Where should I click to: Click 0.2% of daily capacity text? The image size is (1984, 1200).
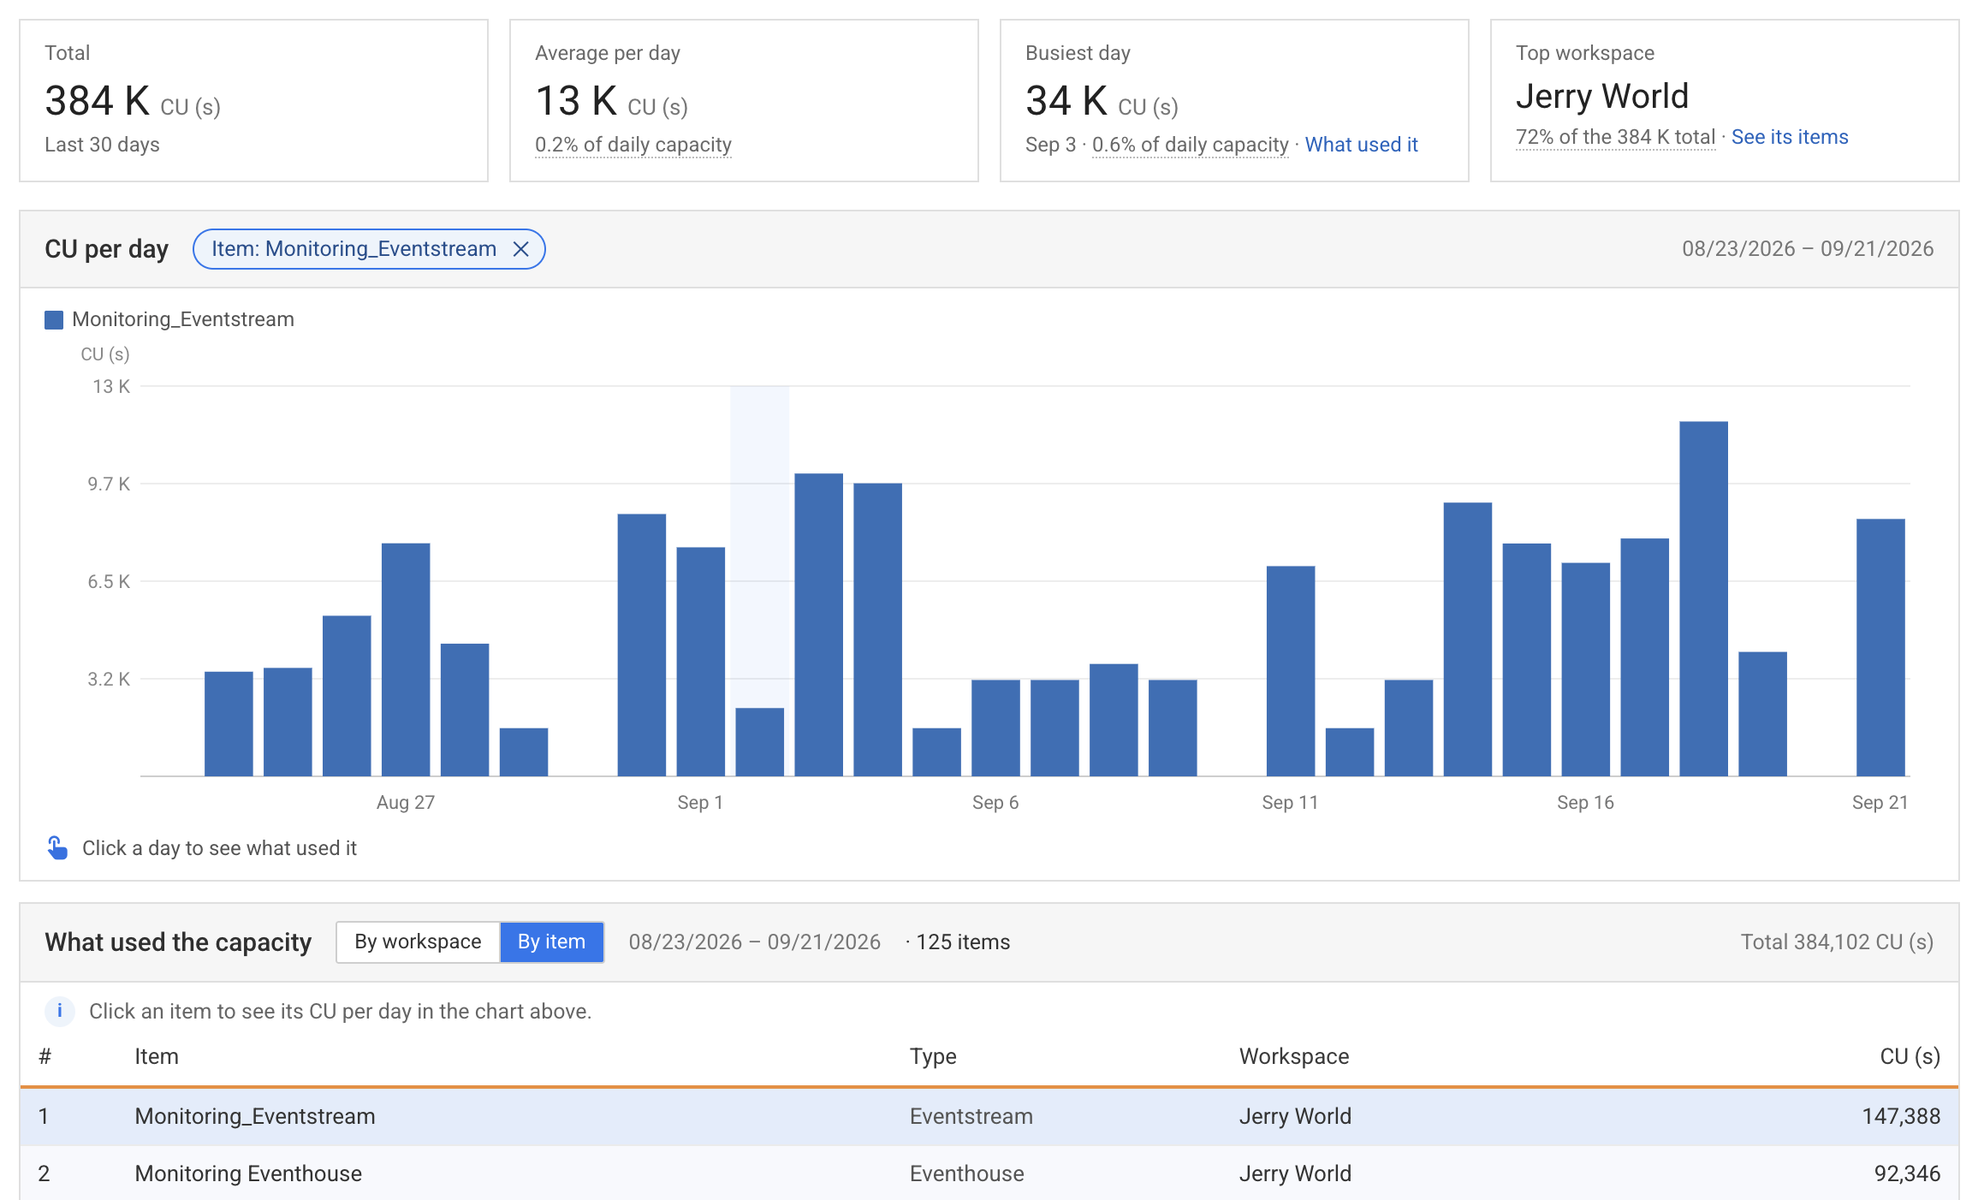[633, 145]
